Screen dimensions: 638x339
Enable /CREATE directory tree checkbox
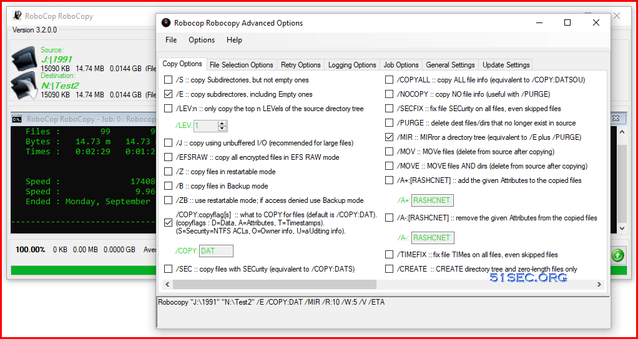390,269
